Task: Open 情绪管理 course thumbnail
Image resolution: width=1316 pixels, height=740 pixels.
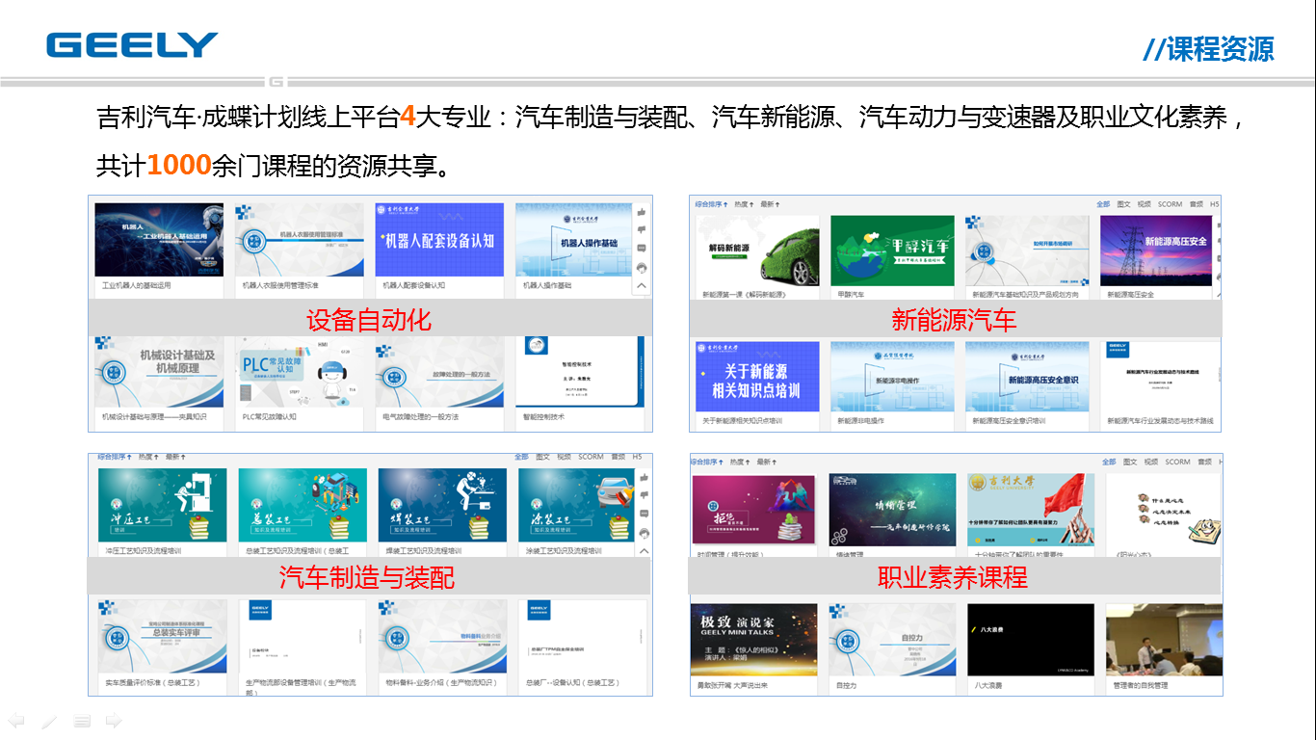Action: pyautogui.click(x=892, y=510)
